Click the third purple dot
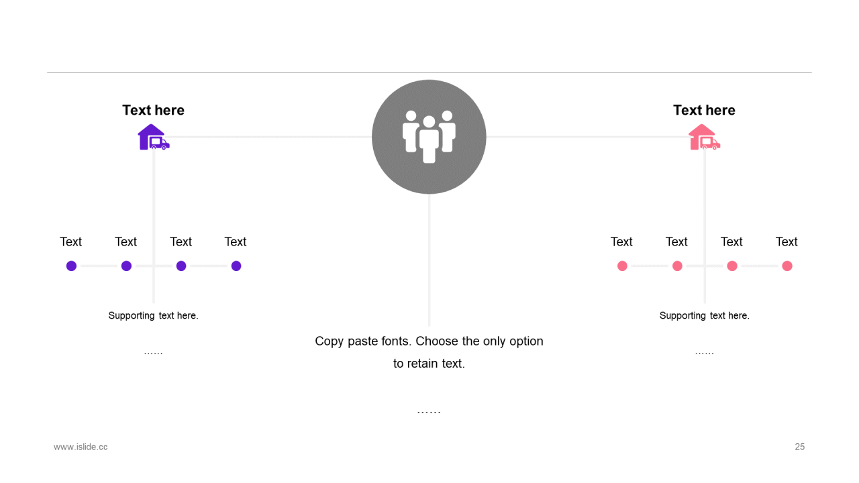This screenshot has width=859, height=483. [181, 266]
